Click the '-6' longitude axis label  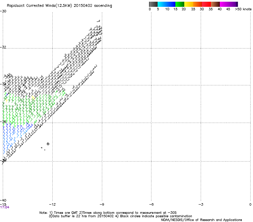tap(151, 205)
